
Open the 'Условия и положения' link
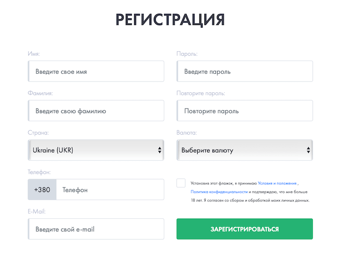point(278,183)
